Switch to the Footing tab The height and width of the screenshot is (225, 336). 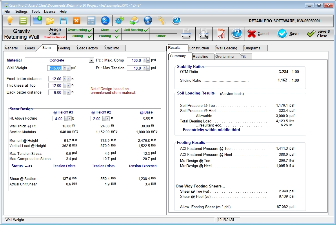coord(64,48)
